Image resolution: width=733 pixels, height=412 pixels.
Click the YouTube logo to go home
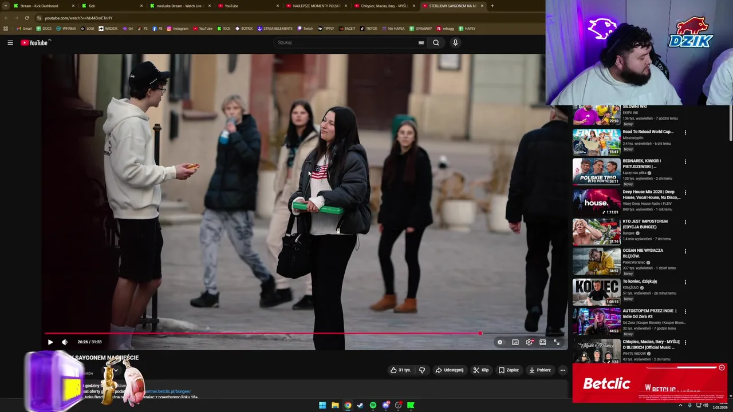point(36,42)
